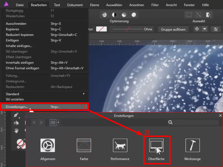The height and width of the screenshot is (167, 223).
Task: Open the Text menu
Action: [x=57, y=5]
